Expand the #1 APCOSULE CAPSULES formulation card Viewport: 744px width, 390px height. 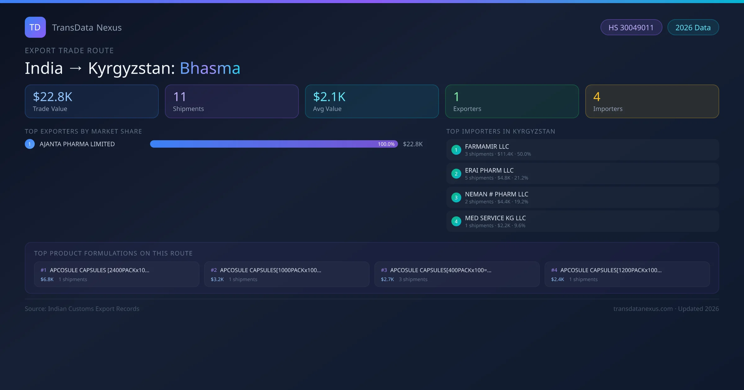coord(117,274)
